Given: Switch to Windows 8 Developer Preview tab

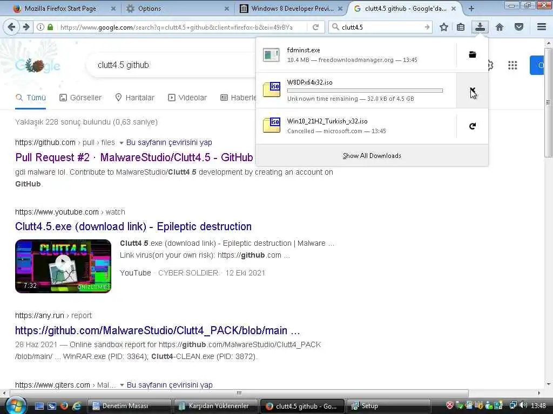Looking at the screenshot, I should click(291, 9).
